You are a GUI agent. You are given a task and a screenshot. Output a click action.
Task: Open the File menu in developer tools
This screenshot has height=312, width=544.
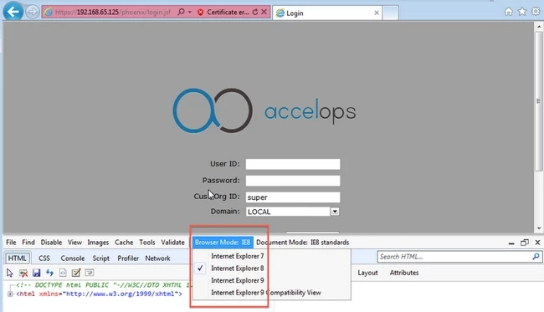[11, 243]
